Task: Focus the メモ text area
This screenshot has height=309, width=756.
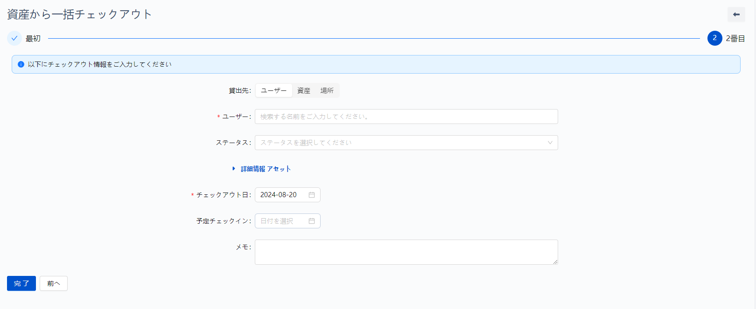Action: [406, 252]
